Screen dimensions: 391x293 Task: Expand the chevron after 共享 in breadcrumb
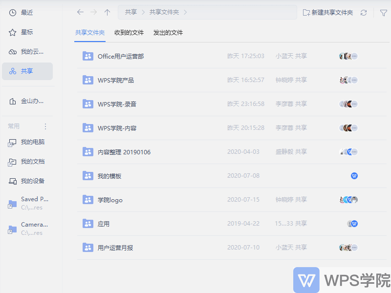pyautogui.click(x=143, y=12)
